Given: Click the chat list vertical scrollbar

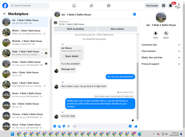Looking at the screenshot, I should coord(51,38).
